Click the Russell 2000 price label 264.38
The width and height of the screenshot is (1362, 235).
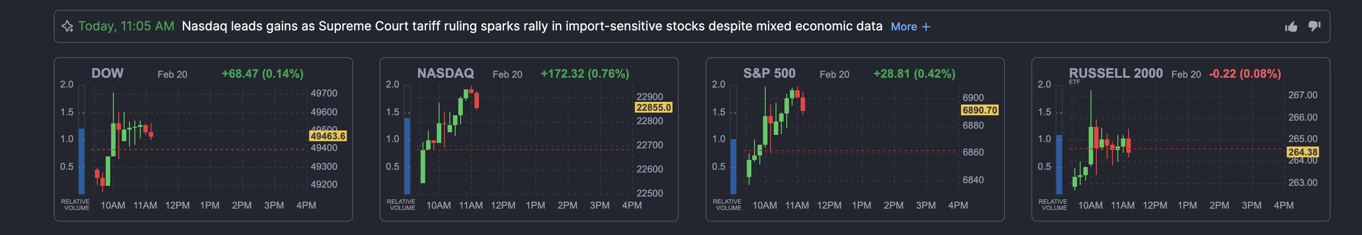(1302, 152)
